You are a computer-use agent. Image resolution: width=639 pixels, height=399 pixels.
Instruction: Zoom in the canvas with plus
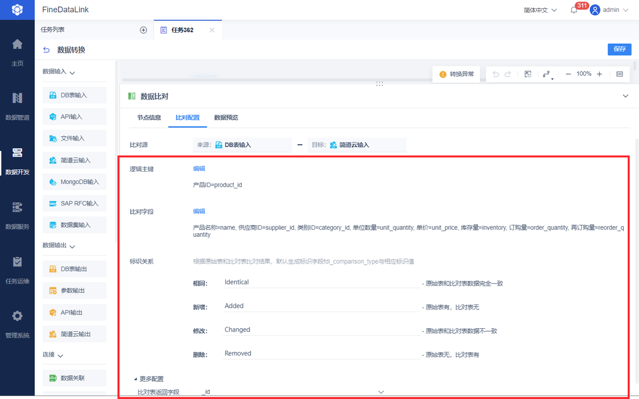coord(599,74)
